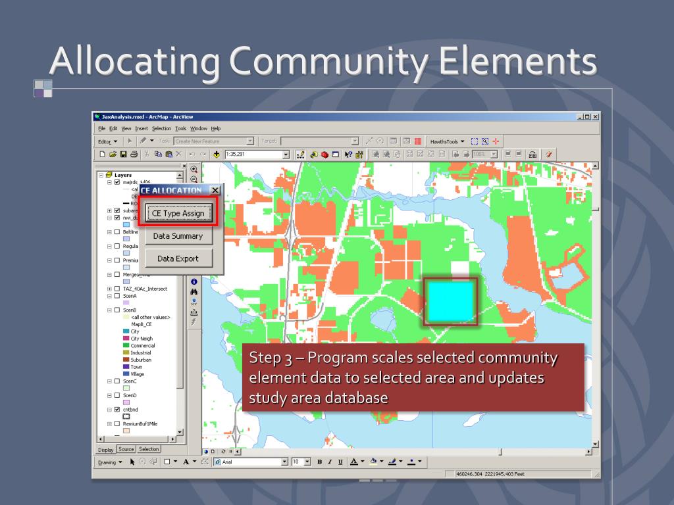Open the Editor dropdown menu
Viewport: 674px width, 505px height.
[107, 141]
